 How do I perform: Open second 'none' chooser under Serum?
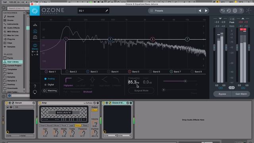coord(27,135)
